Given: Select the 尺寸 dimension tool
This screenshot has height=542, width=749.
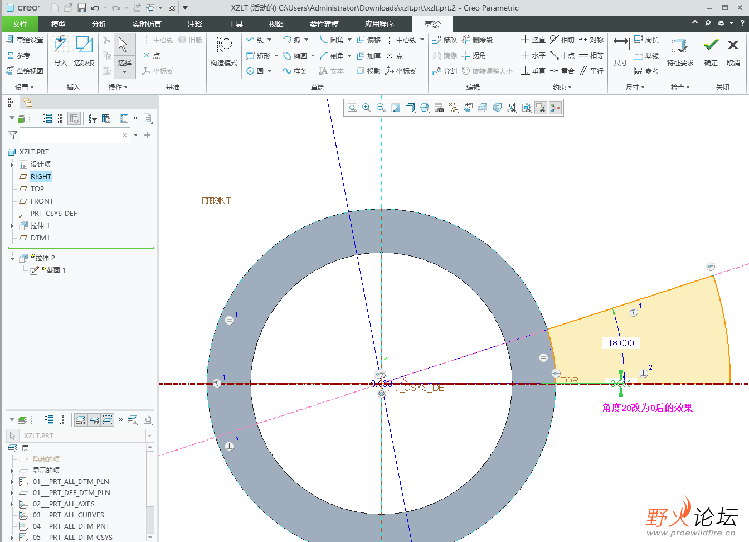Looking at the screenshot, I should click(620, 52).
